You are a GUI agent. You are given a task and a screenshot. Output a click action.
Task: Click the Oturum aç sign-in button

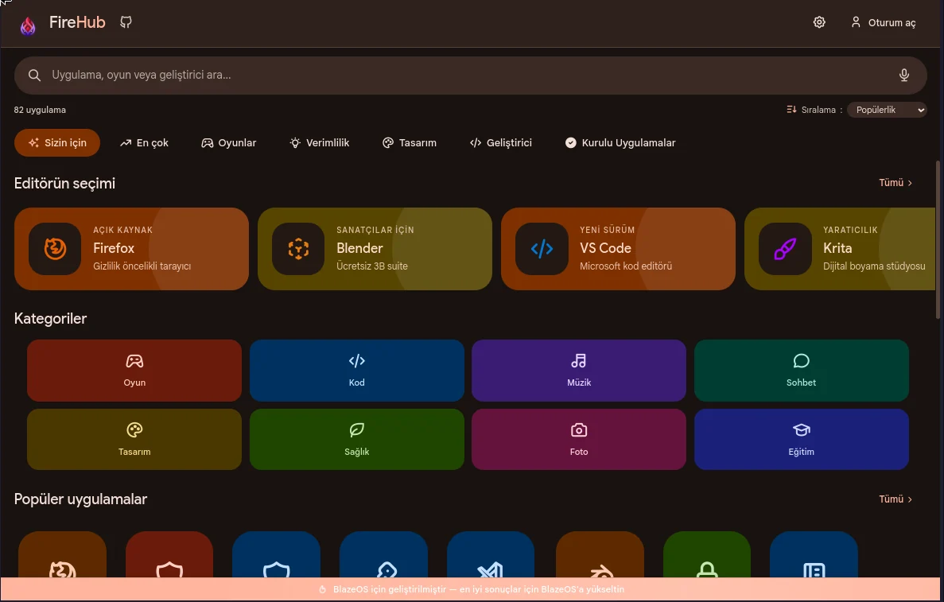[x=884, y=23]
